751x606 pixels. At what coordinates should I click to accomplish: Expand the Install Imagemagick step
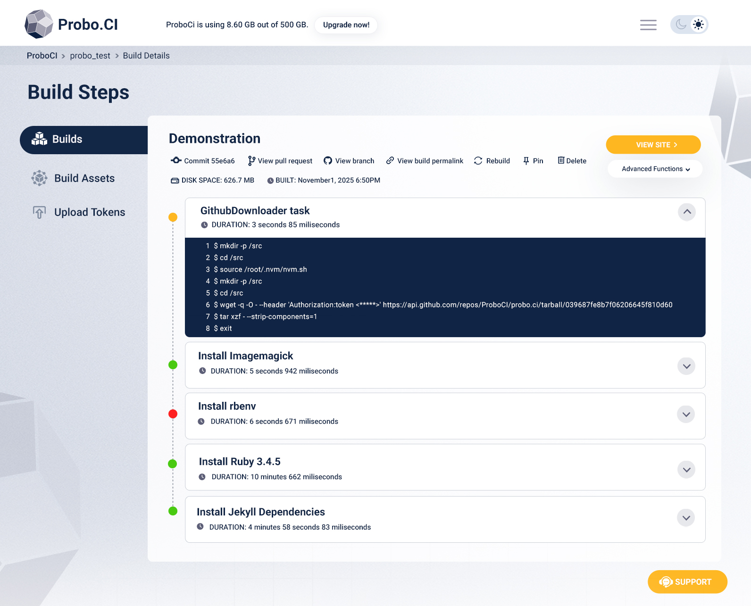(686, 366)
